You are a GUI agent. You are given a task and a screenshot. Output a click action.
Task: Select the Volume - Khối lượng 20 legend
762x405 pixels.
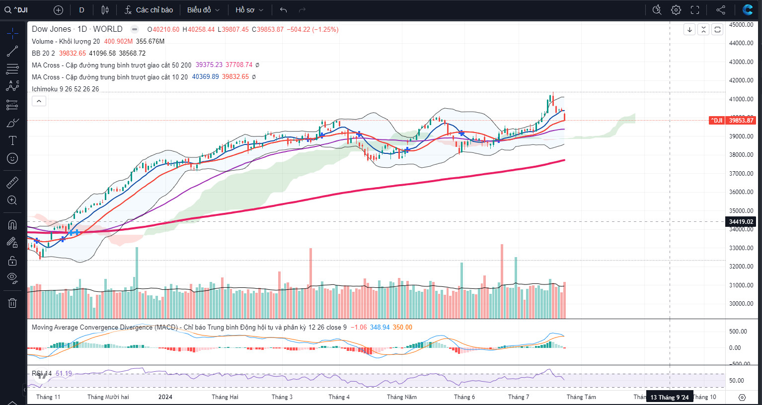click(66, 41)
